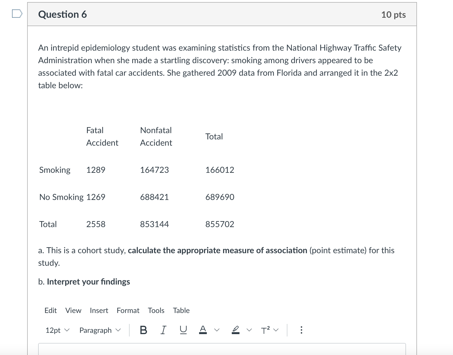453x355 pixels.
Task: Open the 12pt font size dropdown
Action: pyautogui.click(x=57, y=330)
